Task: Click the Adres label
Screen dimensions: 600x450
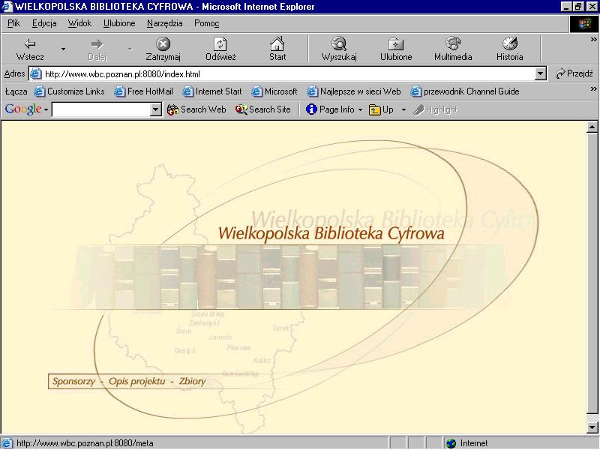Action: pos(14,73)
